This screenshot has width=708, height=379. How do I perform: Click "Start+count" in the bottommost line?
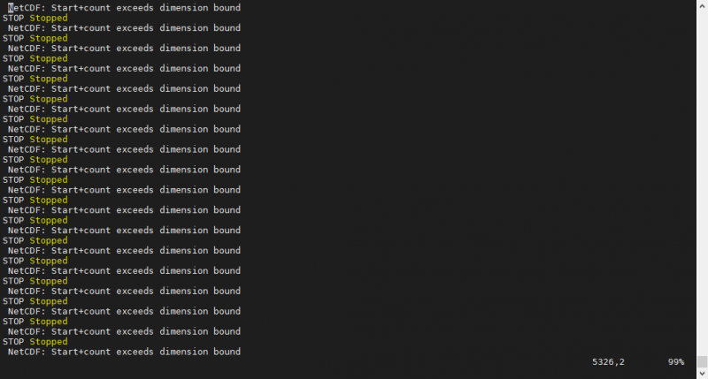(81, 352)
